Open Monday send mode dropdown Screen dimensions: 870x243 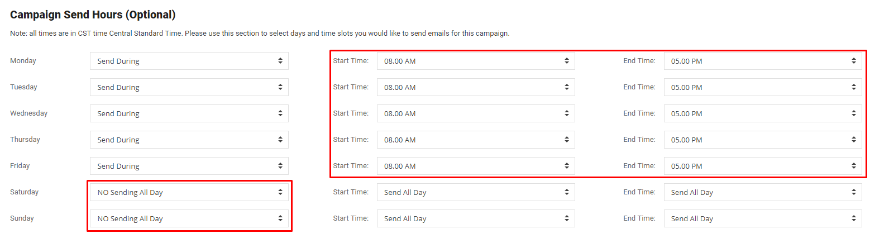click(189, 61)
